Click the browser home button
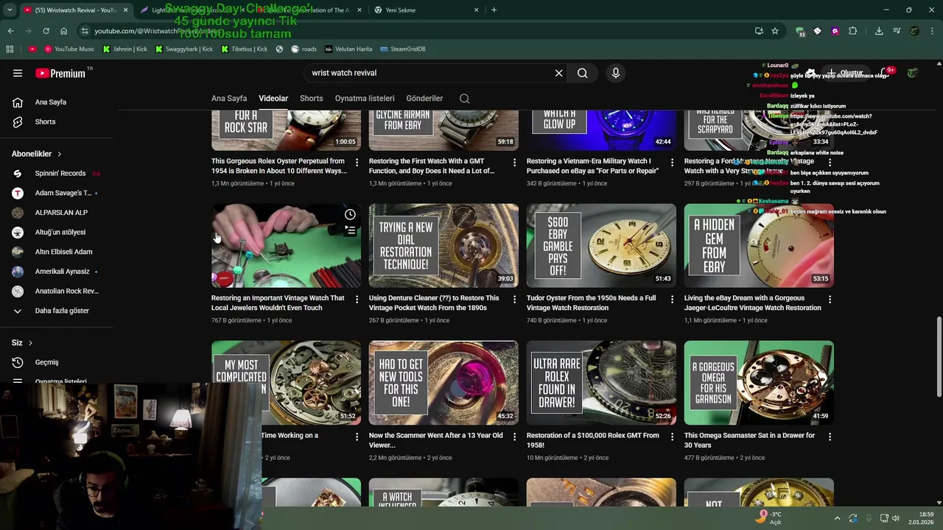 tap(64, 31)
